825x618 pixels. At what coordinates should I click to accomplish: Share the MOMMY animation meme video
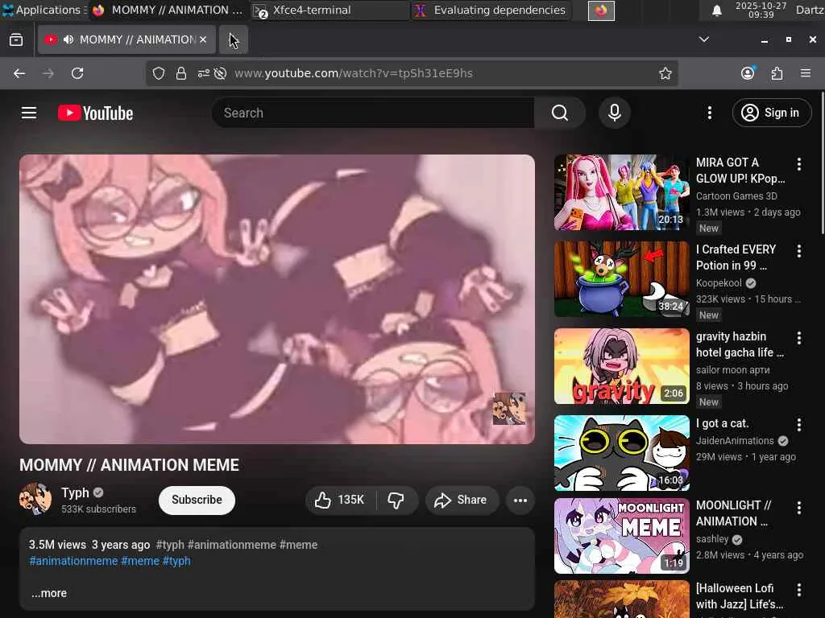(462, 500)
